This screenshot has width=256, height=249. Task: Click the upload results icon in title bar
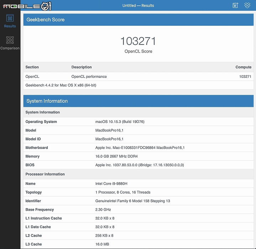tap(235, 5)
